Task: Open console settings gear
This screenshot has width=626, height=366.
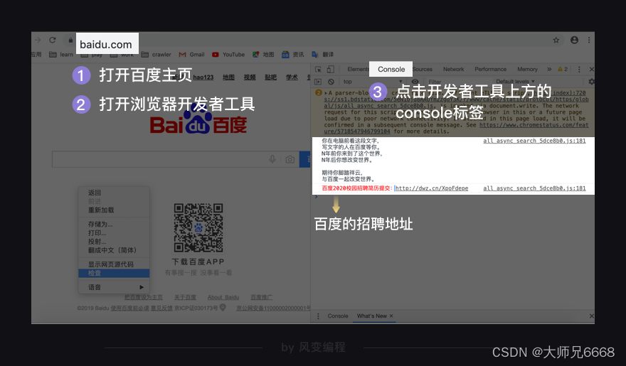Action: pyautogui.click(x=591, y=82)
